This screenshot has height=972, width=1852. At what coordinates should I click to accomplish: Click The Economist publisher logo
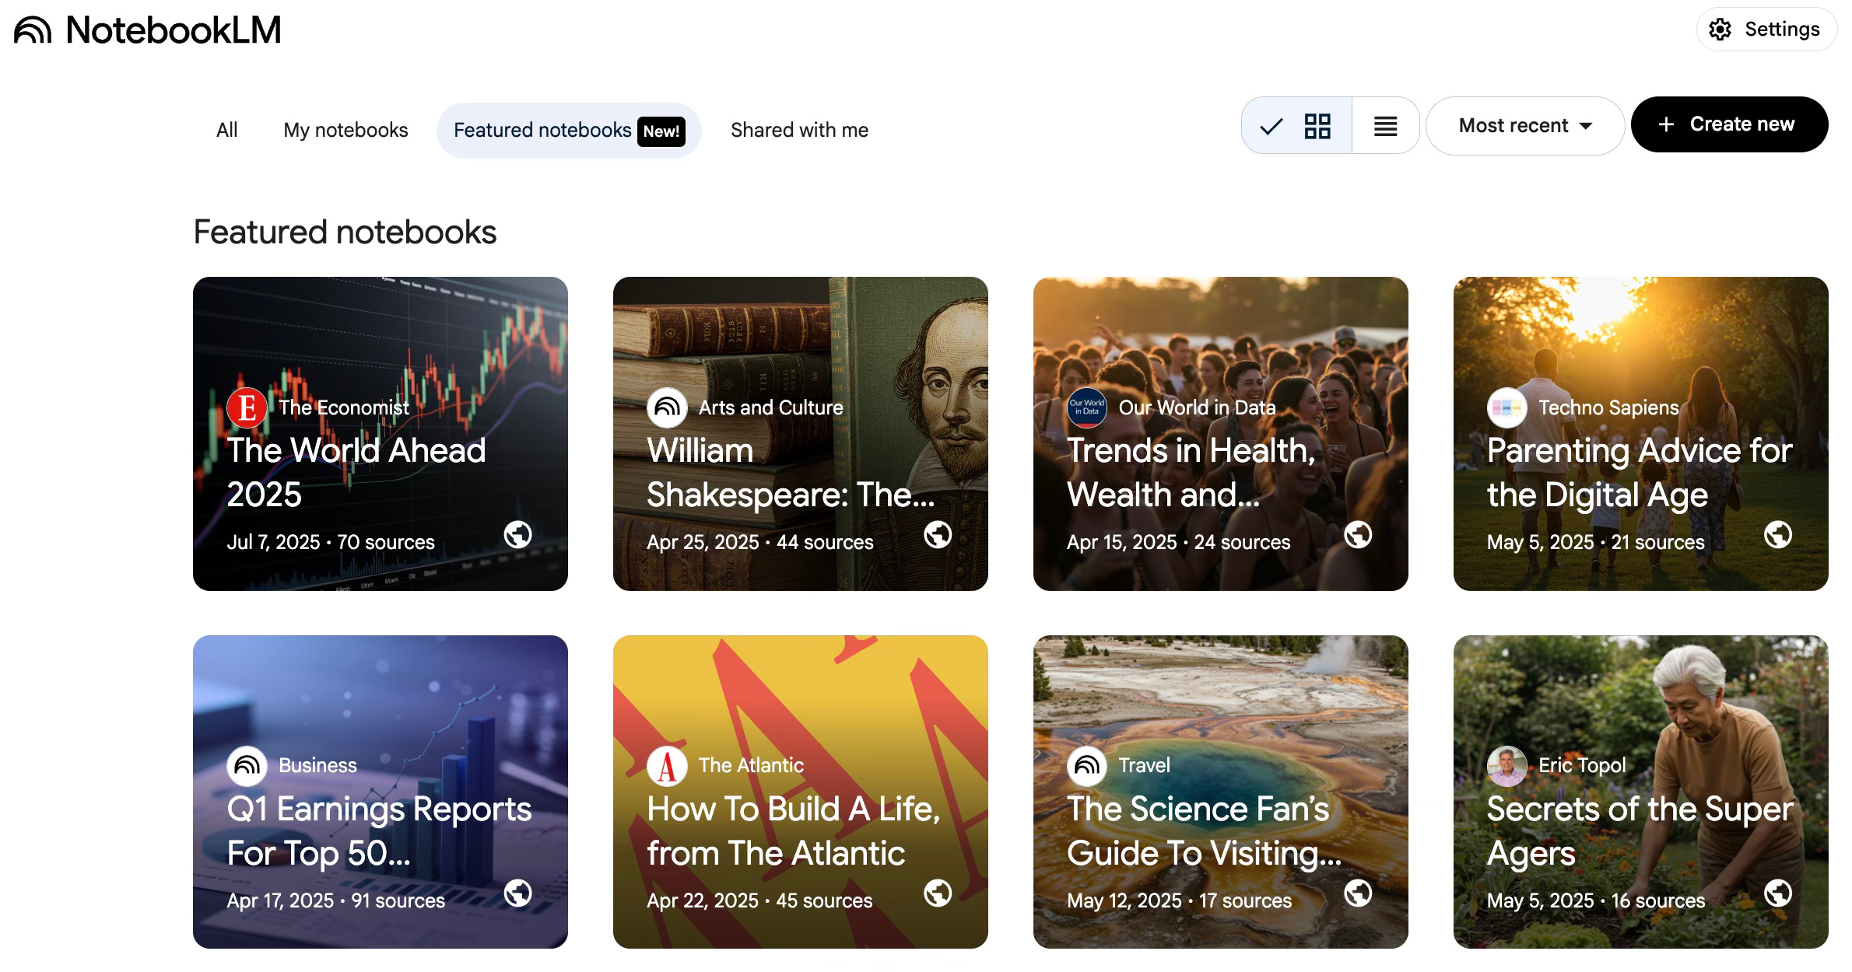[247, 407]
